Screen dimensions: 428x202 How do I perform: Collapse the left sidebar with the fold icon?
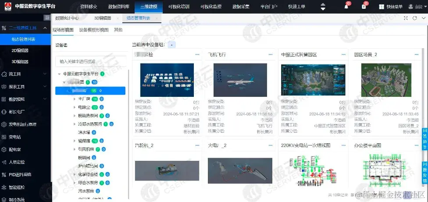[47, 18]
